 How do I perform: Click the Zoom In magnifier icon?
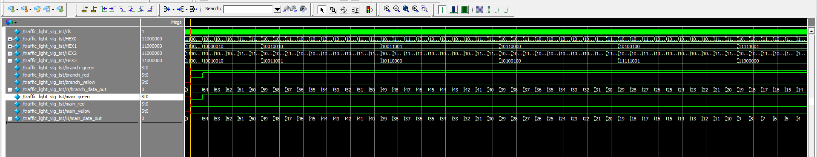coord(387,9)
